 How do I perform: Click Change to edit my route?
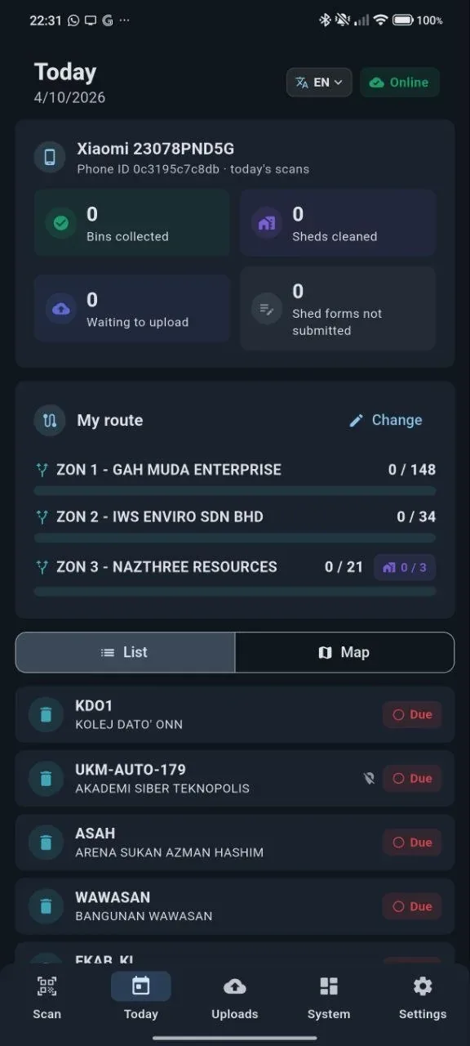385,420
